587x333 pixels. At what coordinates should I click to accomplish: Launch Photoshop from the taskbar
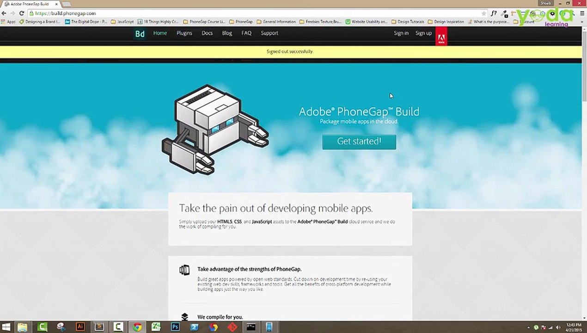[x=175, y=327]
